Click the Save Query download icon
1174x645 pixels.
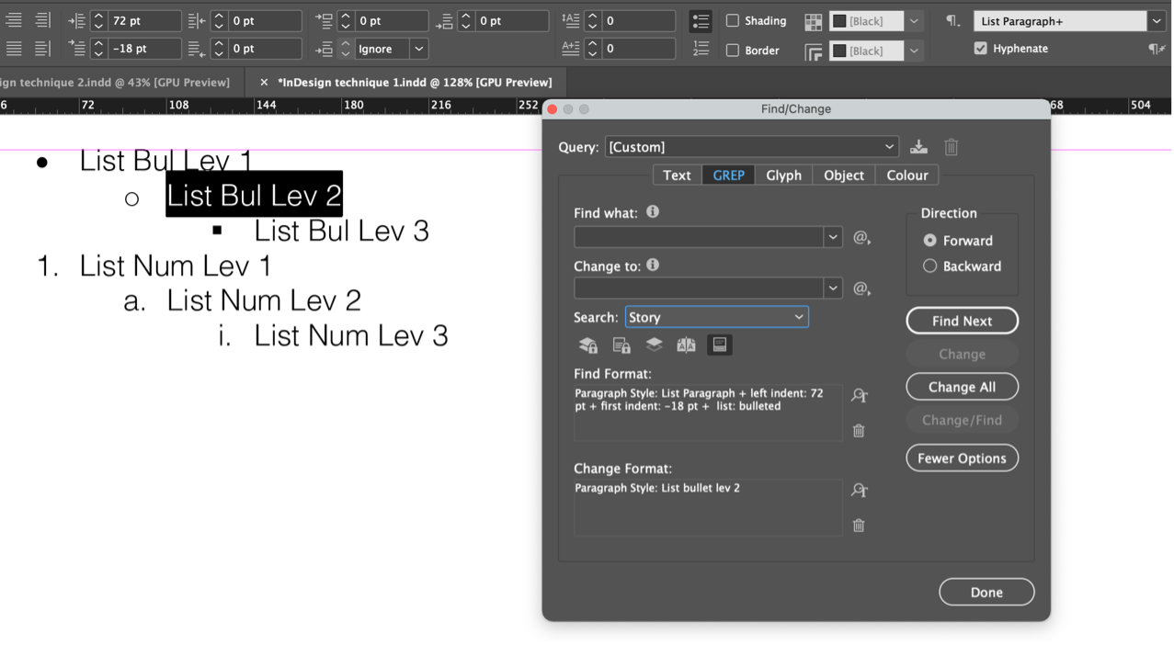pyautogui.click(x=918, y=146)
